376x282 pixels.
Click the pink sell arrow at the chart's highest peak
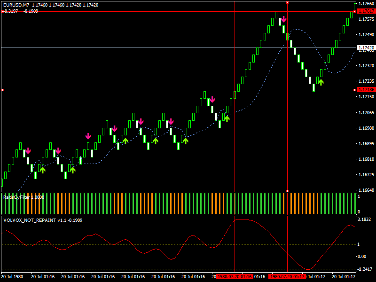pos(283,20)
